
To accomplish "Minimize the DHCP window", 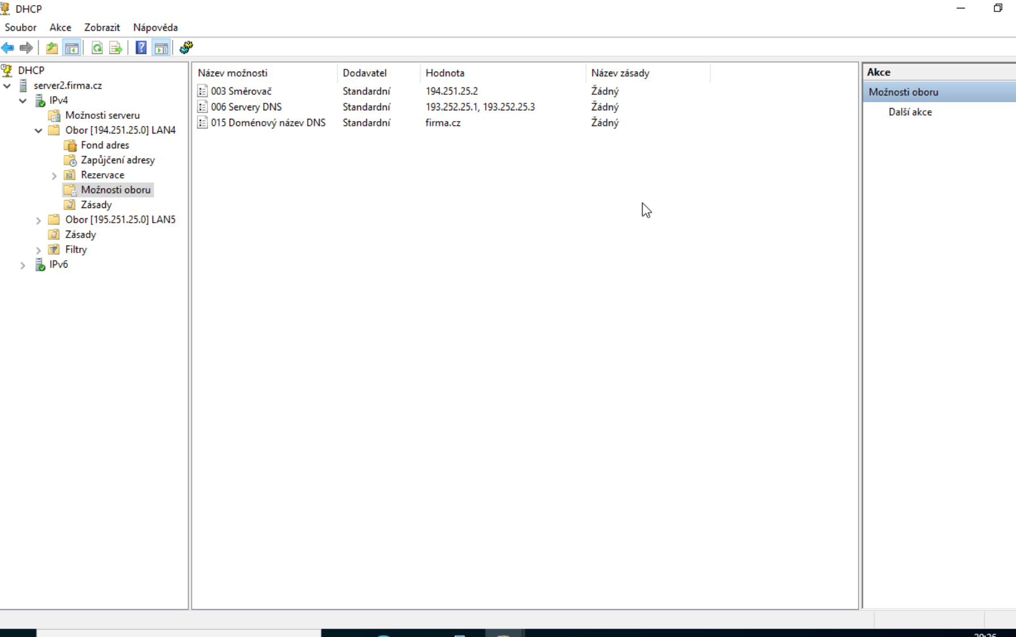I will coord(961,9).
